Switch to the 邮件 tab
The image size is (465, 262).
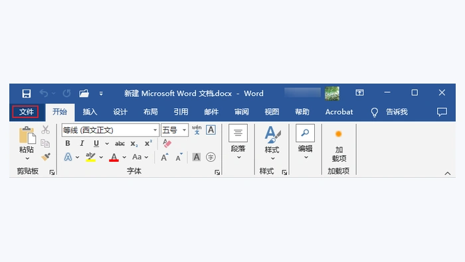click(x=211, y=112)
